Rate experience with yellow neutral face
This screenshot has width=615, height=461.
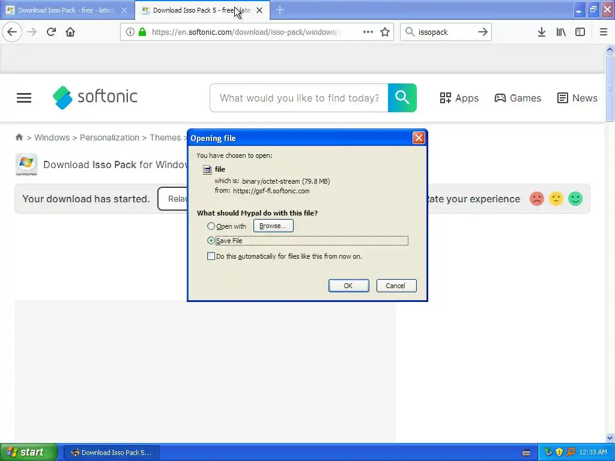(x=556, y=199)
